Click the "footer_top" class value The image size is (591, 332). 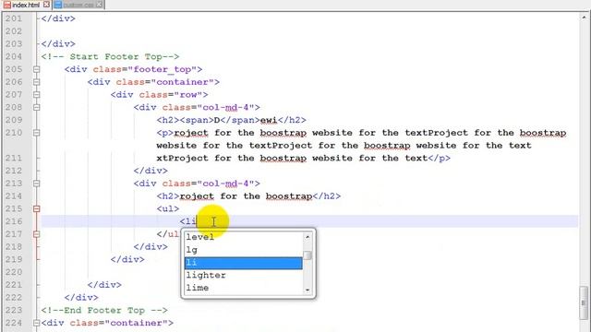click(163, 70)
